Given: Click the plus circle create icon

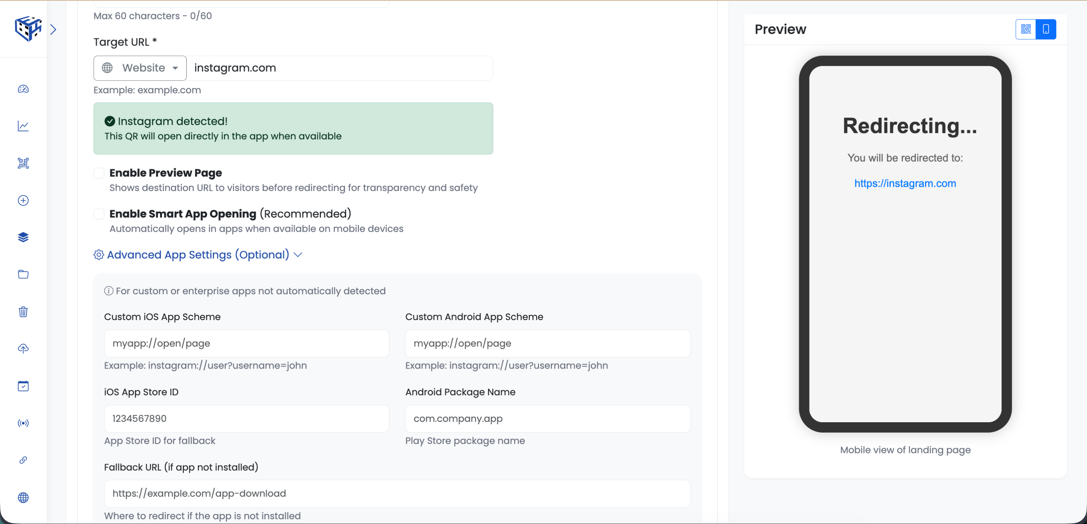Looking at the screenshot, I should click(x=23, y=200).
